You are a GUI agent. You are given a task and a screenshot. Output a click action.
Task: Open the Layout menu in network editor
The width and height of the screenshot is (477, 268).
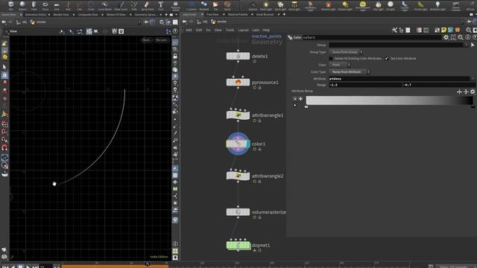(x=243, y=30)
